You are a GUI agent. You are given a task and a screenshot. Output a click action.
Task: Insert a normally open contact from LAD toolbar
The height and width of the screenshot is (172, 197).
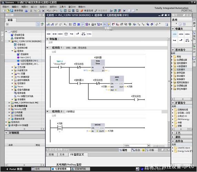coord(49,34)
